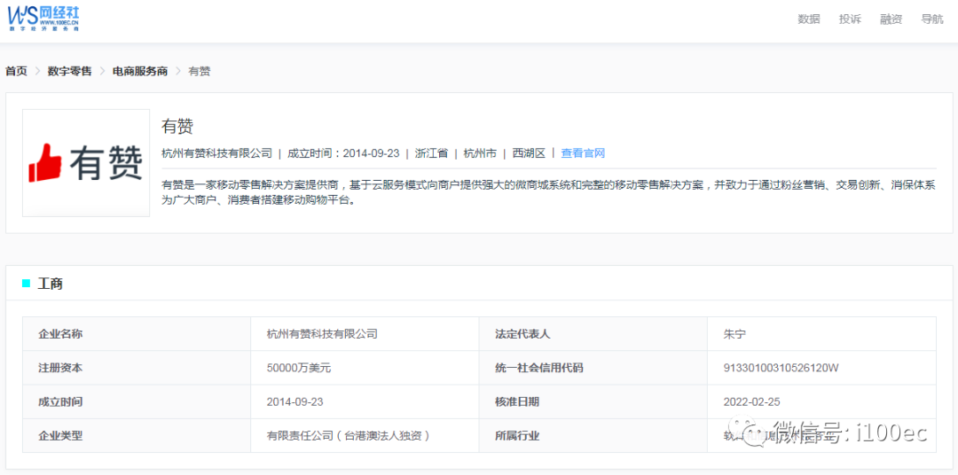This screenshot has width=958, height=475.
Task: Open the 数据 navigation item
Action: tap(808, 19)
